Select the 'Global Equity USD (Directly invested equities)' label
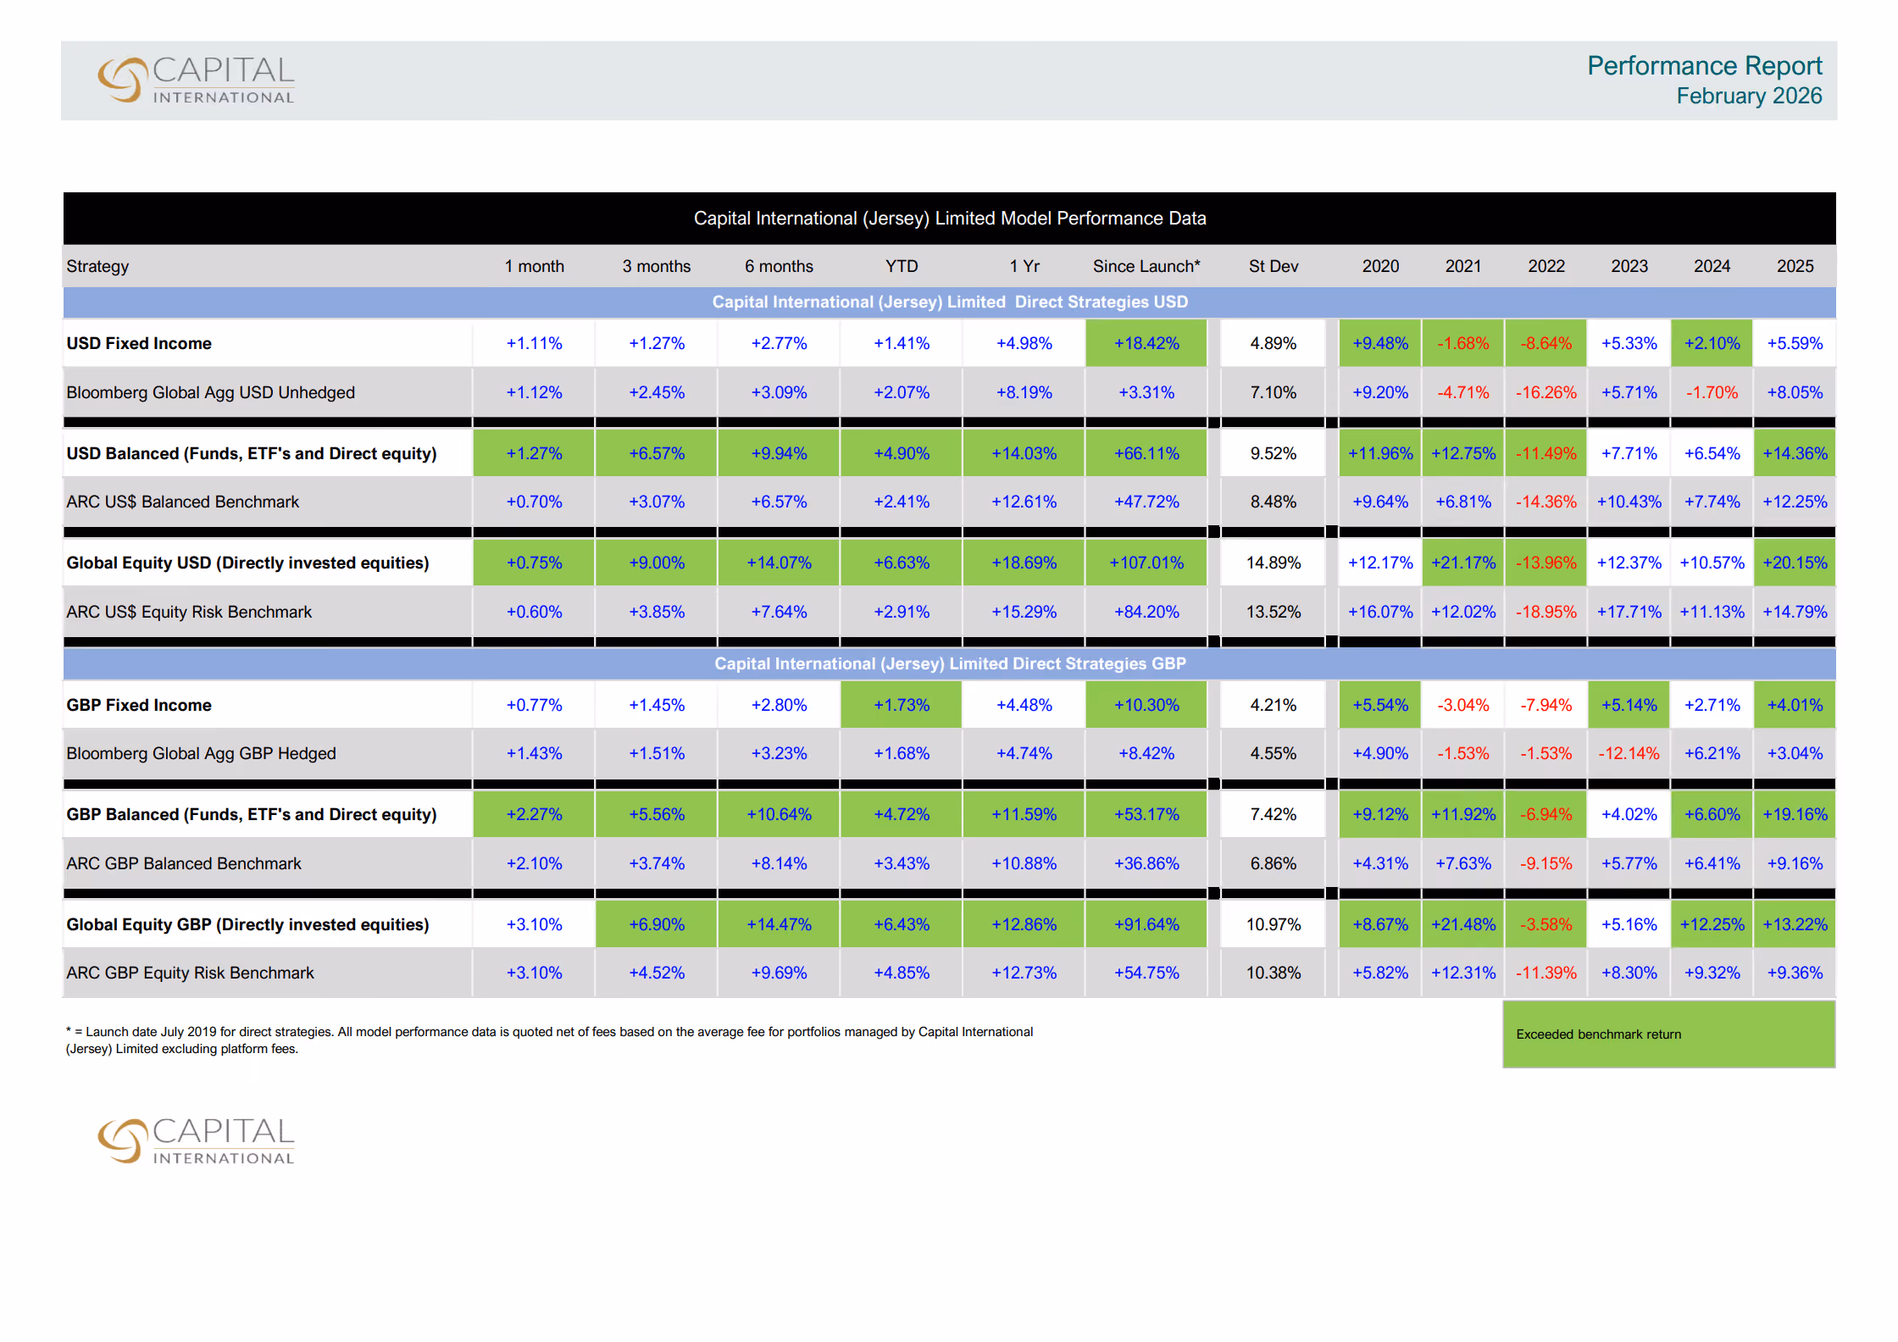The image size is (1898, 1342). (247, 563)
